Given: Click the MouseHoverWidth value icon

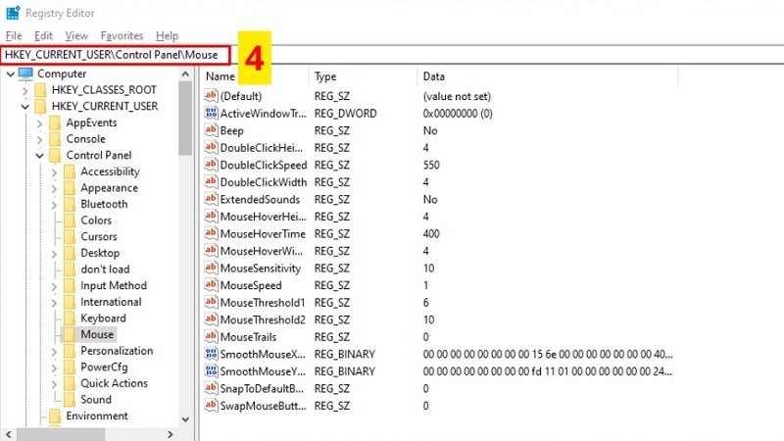Looking at the screenshot, I should (211, 251).
